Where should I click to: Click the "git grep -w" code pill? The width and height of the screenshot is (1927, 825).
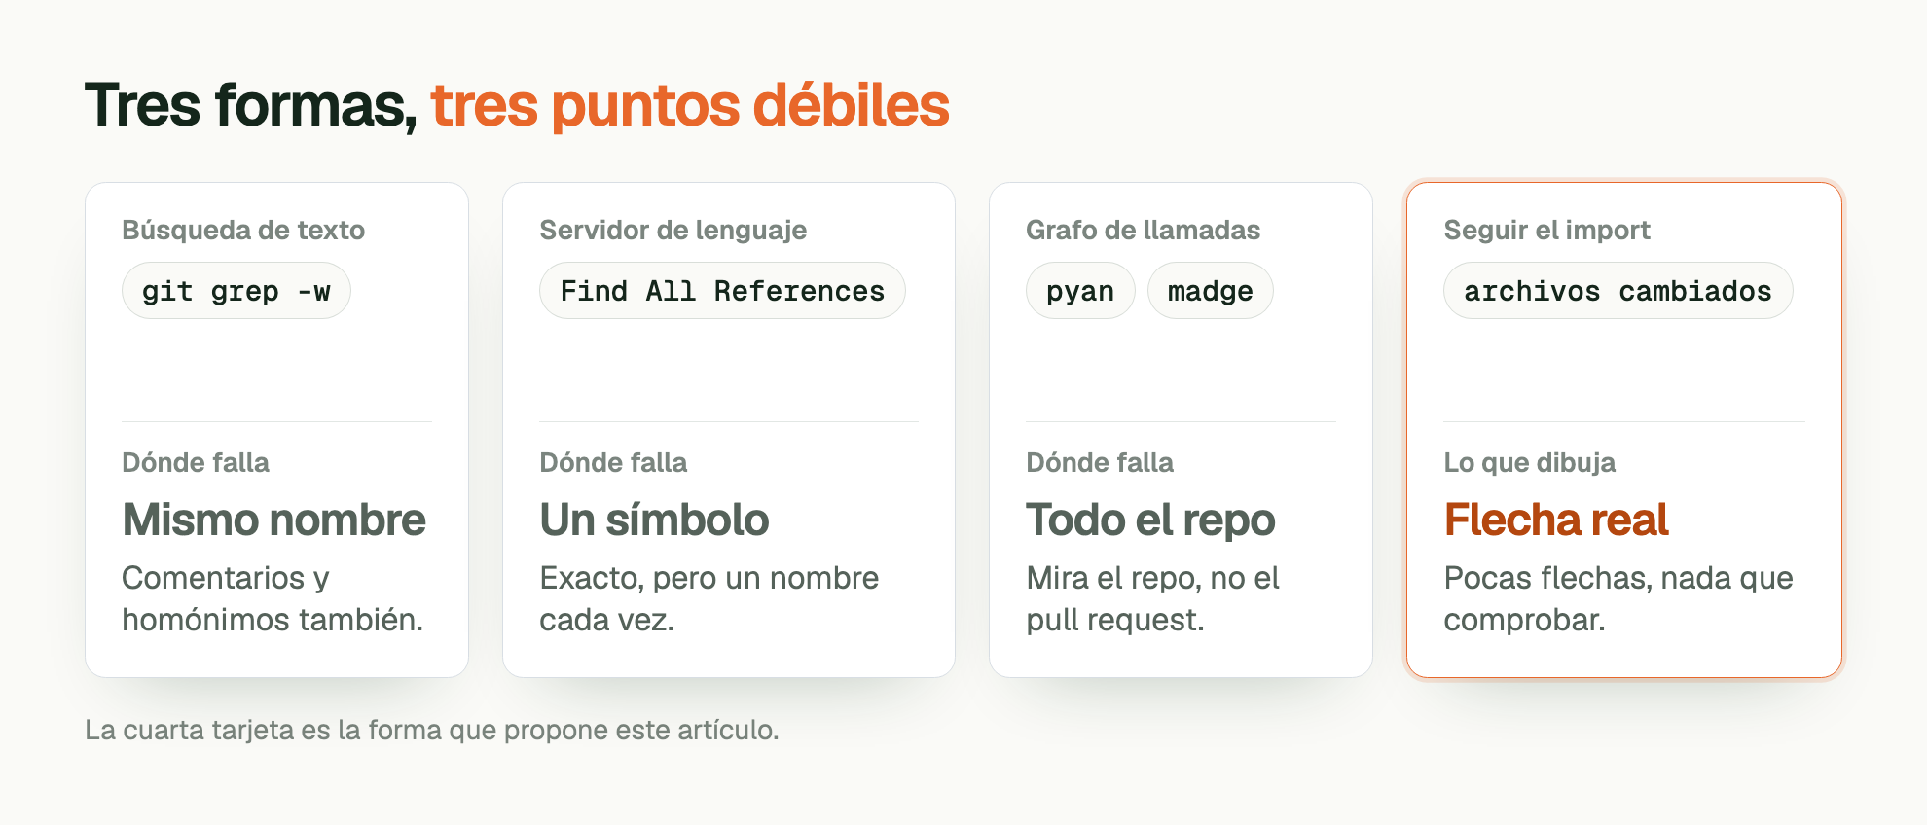[x=236, y=291]
